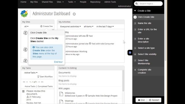Viewport: 185px width, 104px height.
Task: Click Sample: Web Site Design Project link under Milestones
Action: (102, 96)
